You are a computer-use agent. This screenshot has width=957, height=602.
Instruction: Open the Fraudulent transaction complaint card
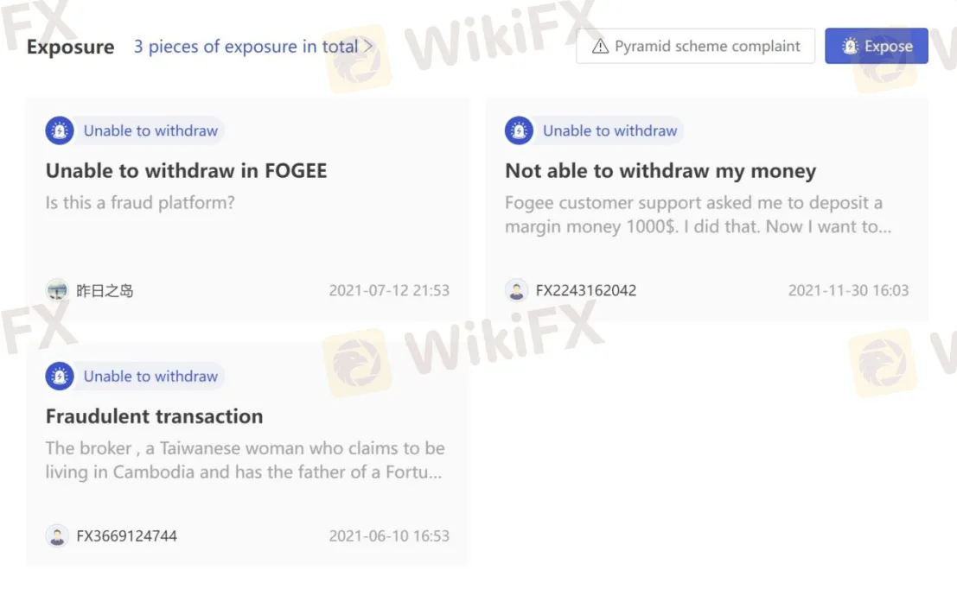click(247, 449)
